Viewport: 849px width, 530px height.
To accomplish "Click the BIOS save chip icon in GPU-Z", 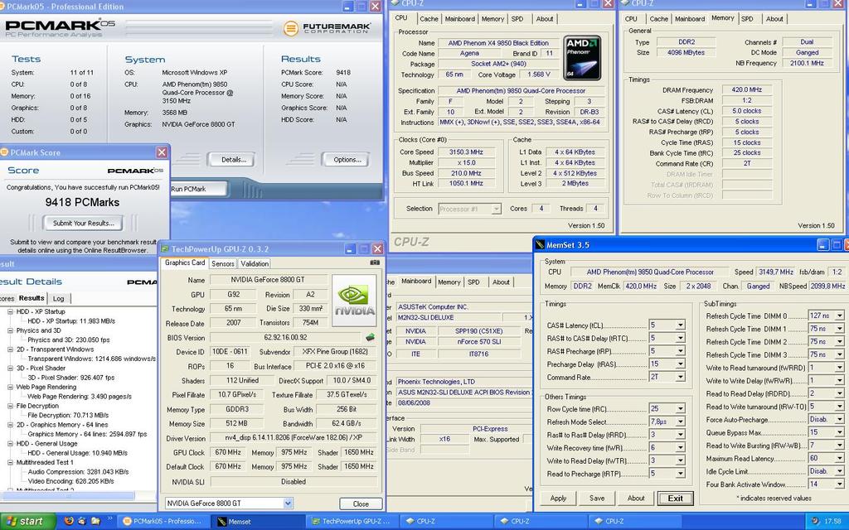I will tap(371, 338).
